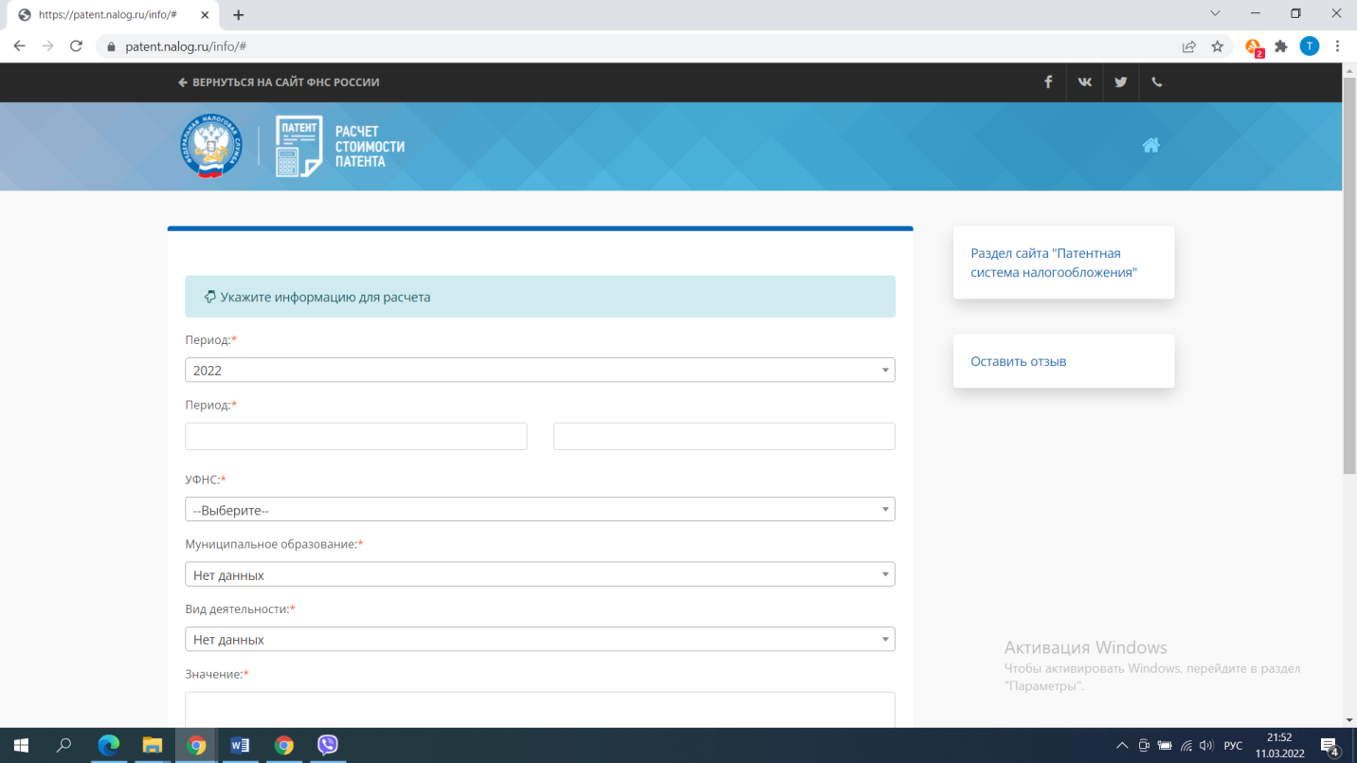Open the Facebook icon in site header
This screenshot has width=1357, height=763.
click(x=1048, y=82)
